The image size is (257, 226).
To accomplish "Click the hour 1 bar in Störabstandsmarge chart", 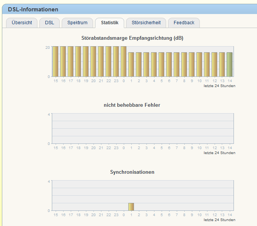I will [x=131, y=64].
